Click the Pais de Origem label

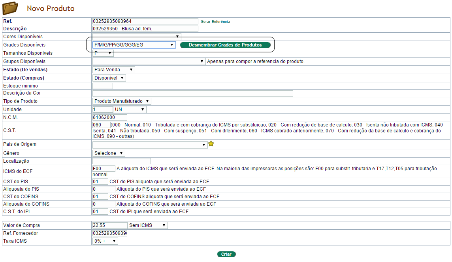(20, 144)
